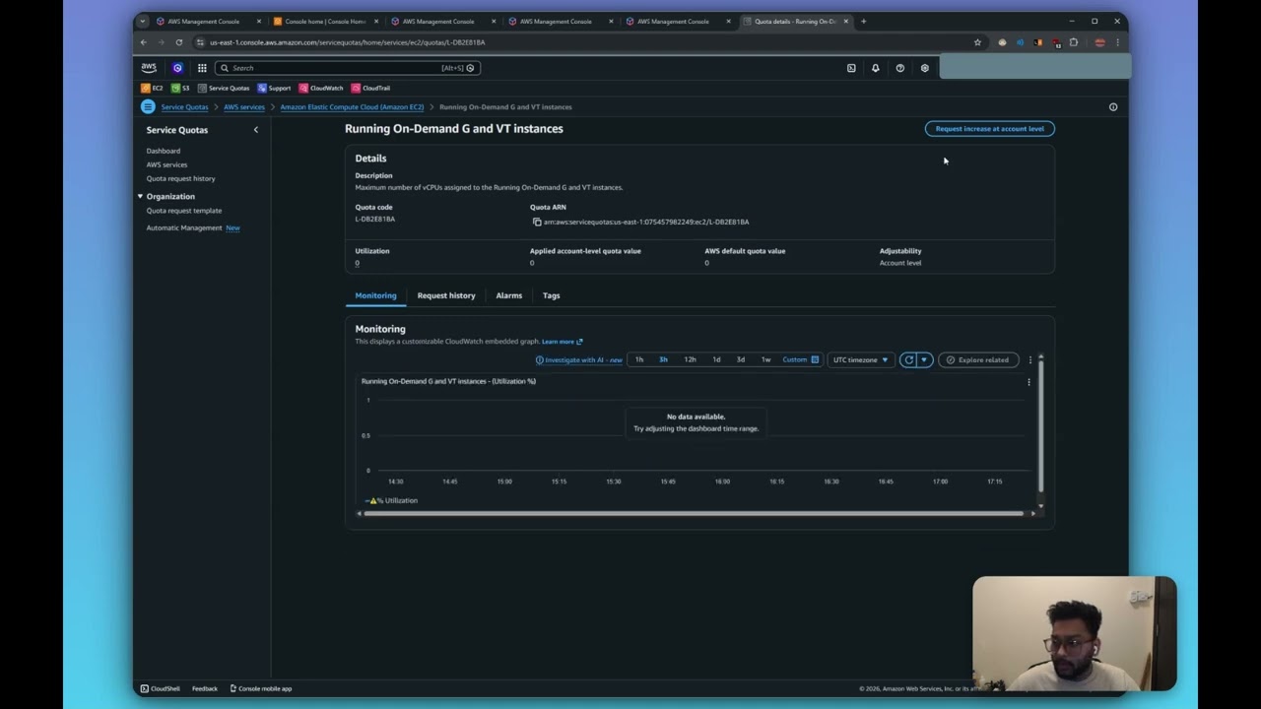
Task: Go to AWS services breadcrumb link
Action: click(x=244, y=106)
